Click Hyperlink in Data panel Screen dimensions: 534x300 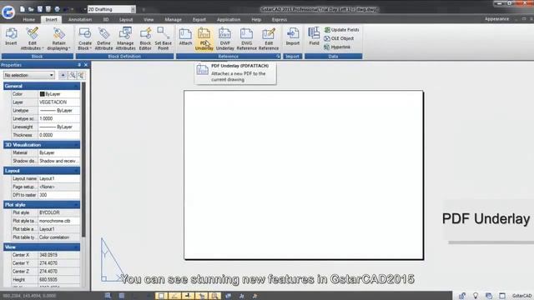click(337, 47)
